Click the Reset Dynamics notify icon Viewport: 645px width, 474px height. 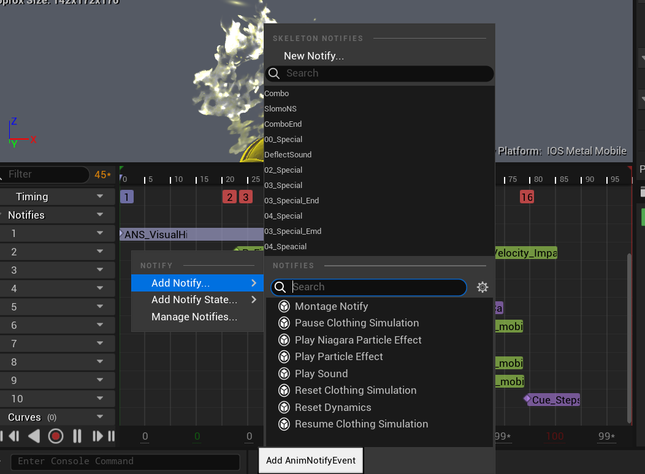coord(284,407)
